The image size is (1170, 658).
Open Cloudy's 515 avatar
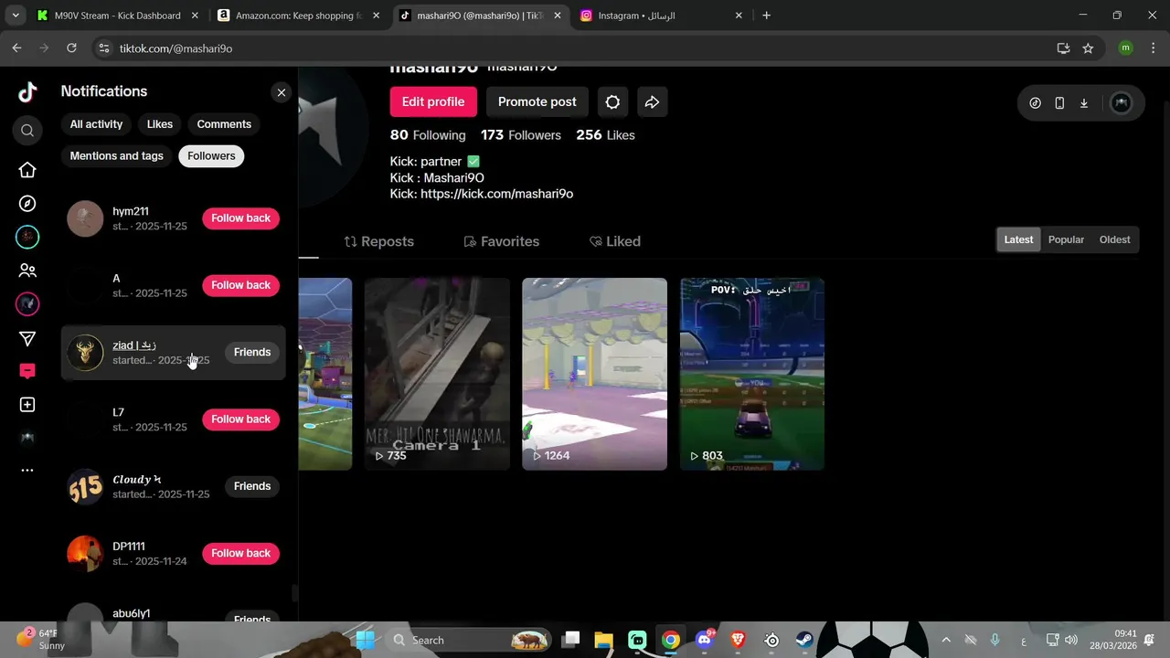[85, 486]
